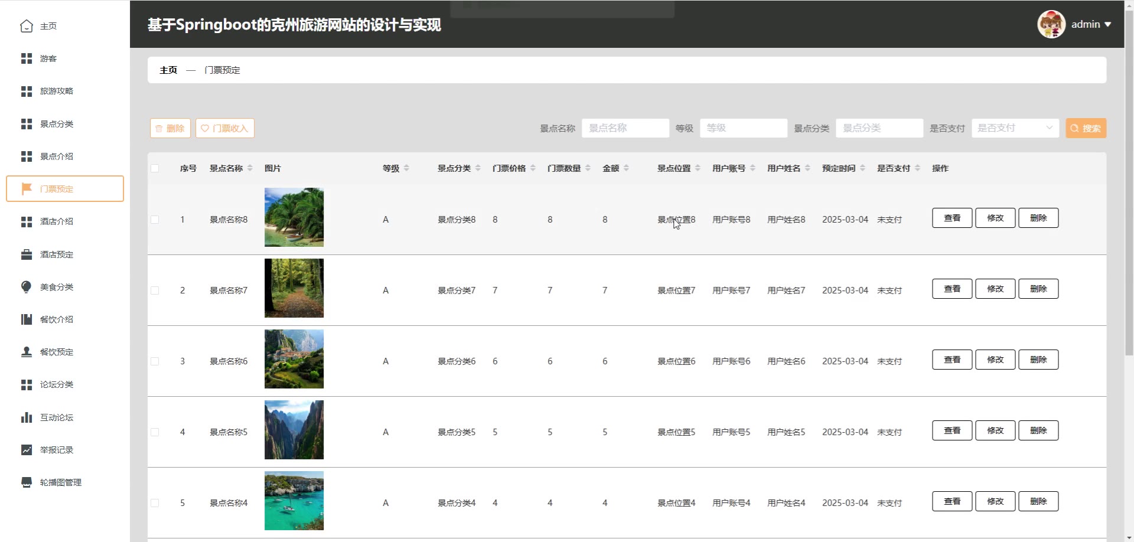Select the checkbox for row 景点名称6

point(155,361)
